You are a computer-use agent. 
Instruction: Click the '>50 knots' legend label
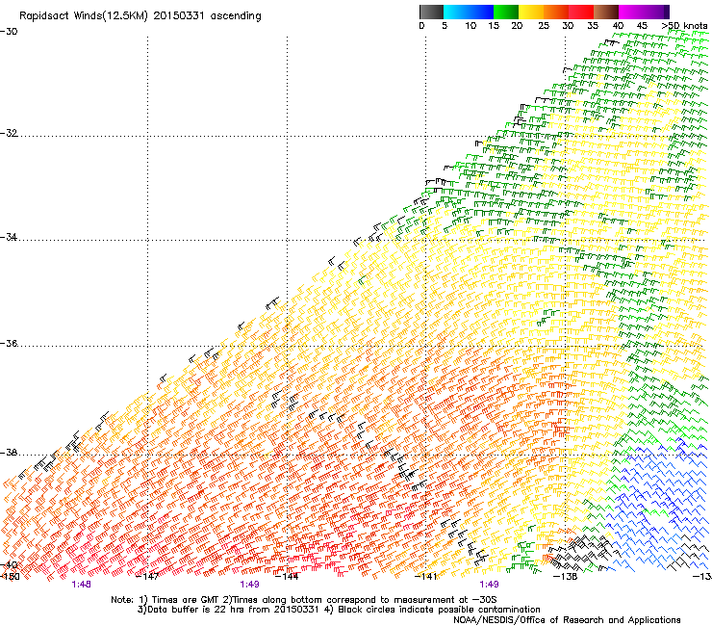pos(684,26)
